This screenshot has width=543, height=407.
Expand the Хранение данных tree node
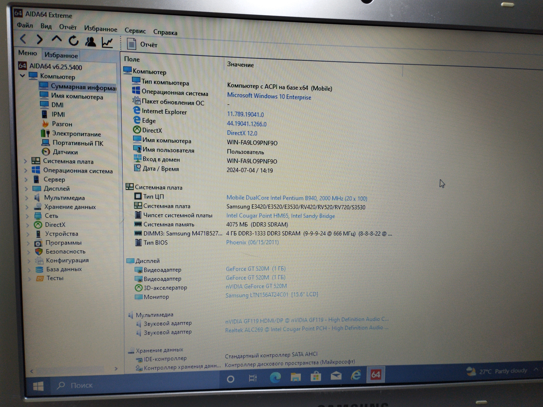[27, 207]
